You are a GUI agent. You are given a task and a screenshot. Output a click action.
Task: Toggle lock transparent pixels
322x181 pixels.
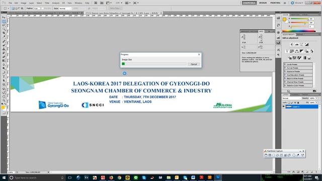click(289, 103)
